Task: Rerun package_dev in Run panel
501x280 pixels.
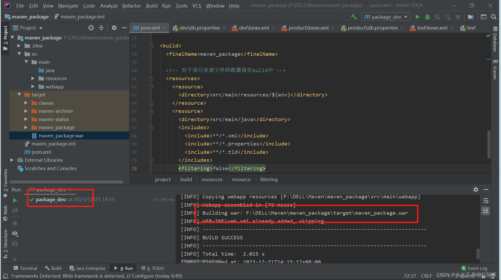Action: coord(15,200)
